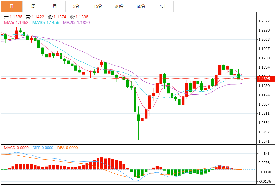Open the 4时 four-hour tab
The image size is (275, 185).
pyautogui.click(x=162, y=6)
